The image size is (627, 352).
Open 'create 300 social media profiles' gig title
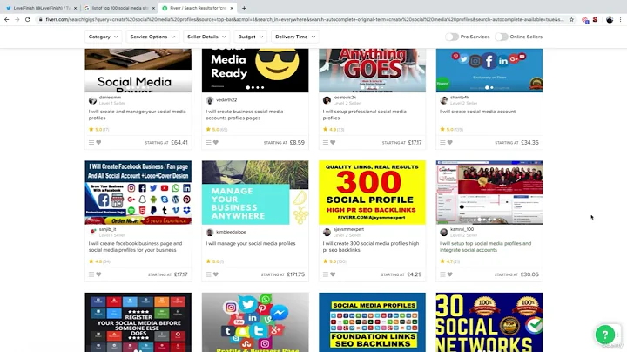click(x=371, y=247)
